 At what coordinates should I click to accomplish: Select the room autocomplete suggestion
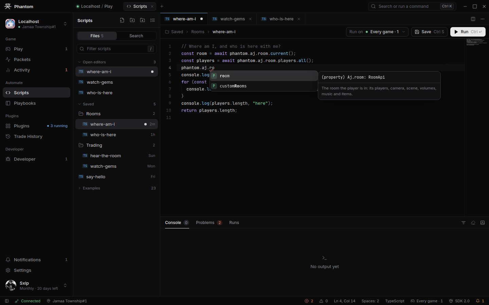click(264, 76)
